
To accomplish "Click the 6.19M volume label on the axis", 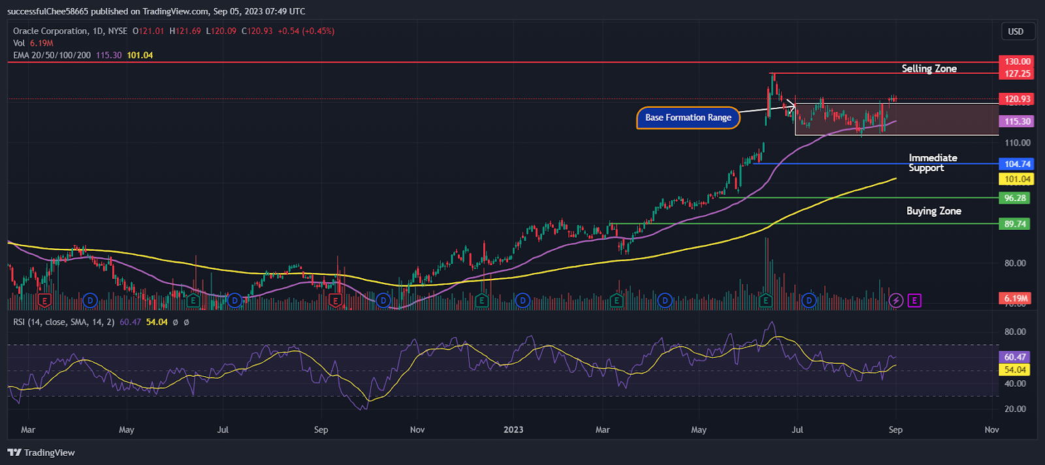I will coord(1016,298).
